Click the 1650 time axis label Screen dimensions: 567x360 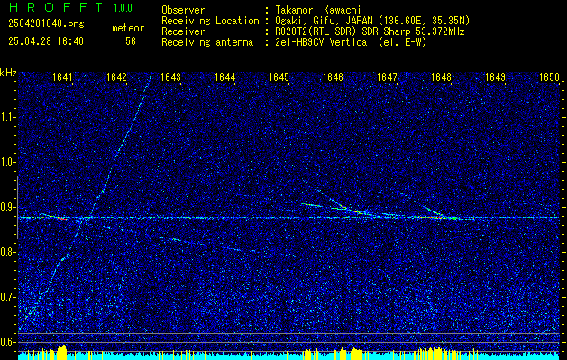[x=549, y=77]
